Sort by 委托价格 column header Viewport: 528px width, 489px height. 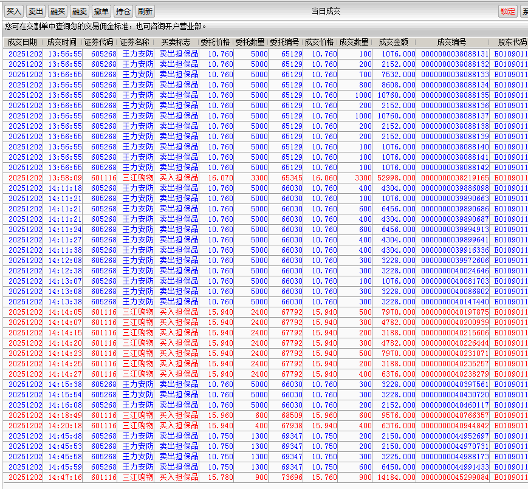(x=216, y=42)
